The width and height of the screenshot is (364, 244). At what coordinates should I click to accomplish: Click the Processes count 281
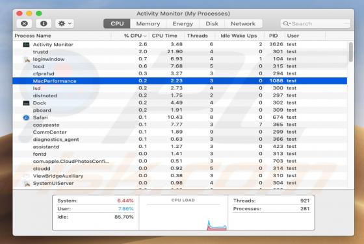click(x=305, y=209)
